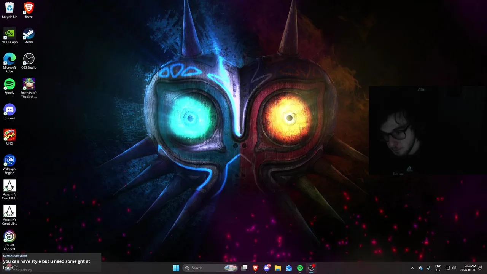Open the Recycle Bin desktop icon
This screenshot has width=487, height=274.
pos(10,10)
